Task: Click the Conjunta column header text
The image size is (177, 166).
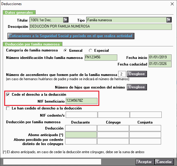Action: click(x=145, y=122)
